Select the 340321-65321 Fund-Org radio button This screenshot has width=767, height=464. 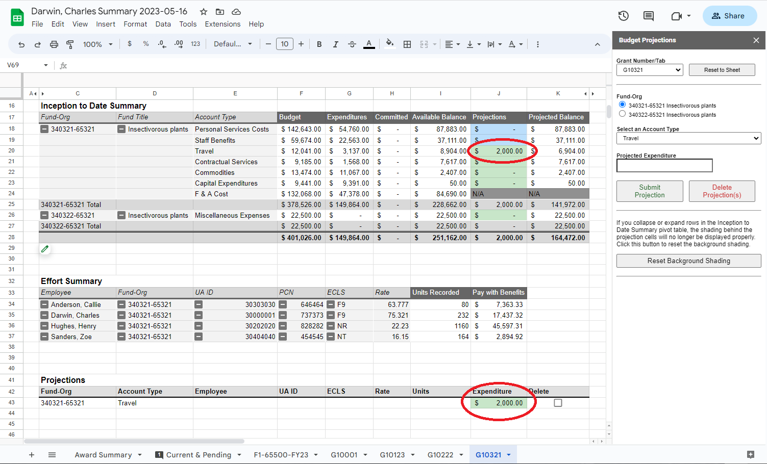[622, 105]
